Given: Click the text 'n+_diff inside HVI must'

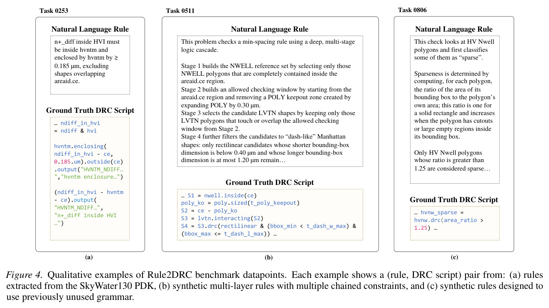Looking at the screenshot, I should click(87, 42).
